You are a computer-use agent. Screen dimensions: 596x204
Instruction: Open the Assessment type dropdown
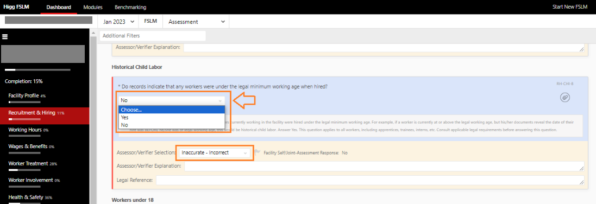coord(196,22)
